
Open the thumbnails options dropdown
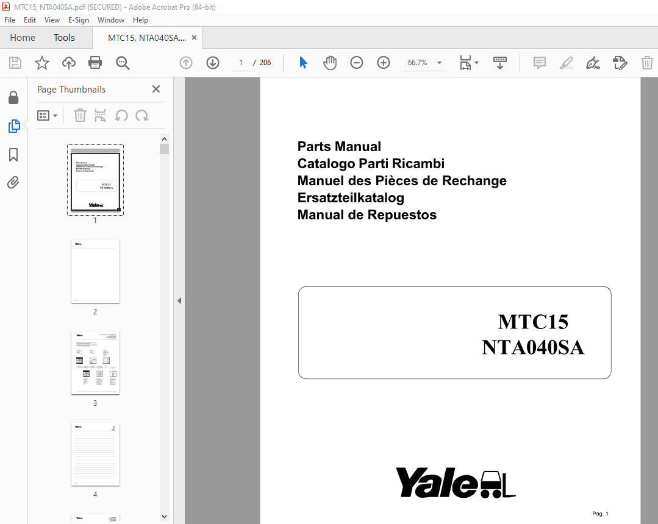[x=47, y=115]
